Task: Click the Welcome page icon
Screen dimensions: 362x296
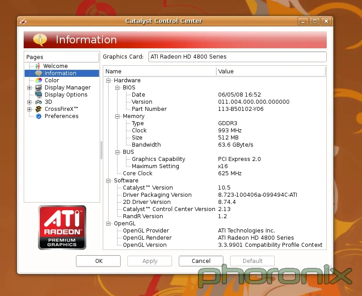Action: [x=38, y=66]
